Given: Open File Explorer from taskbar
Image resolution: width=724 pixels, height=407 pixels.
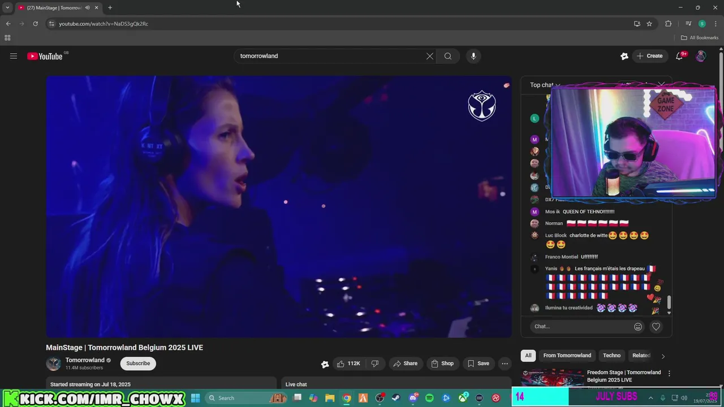Looking at the screenshot, I should 330,398.
